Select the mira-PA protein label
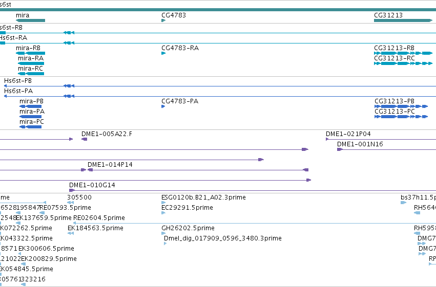Viewport: 436px width, 287px height. 32,112
